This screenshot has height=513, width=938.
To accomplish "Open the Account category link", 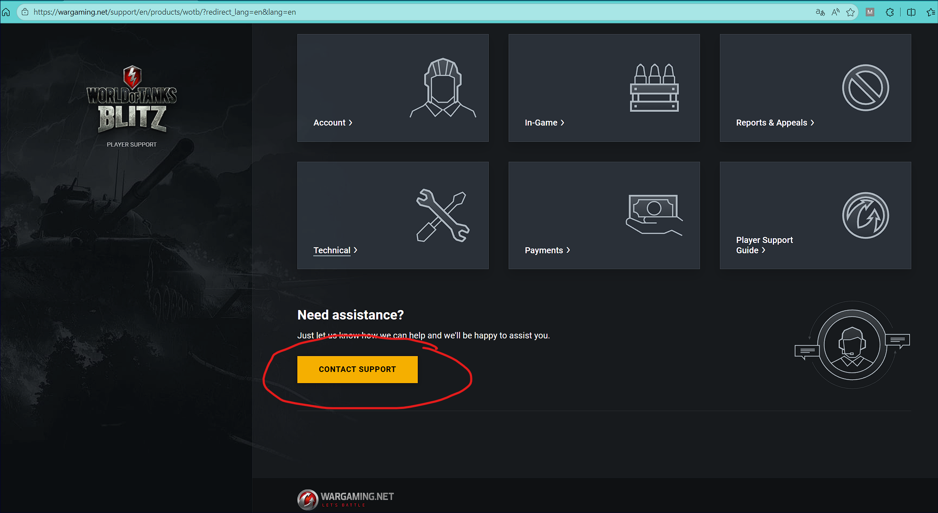I will (330, 123).
